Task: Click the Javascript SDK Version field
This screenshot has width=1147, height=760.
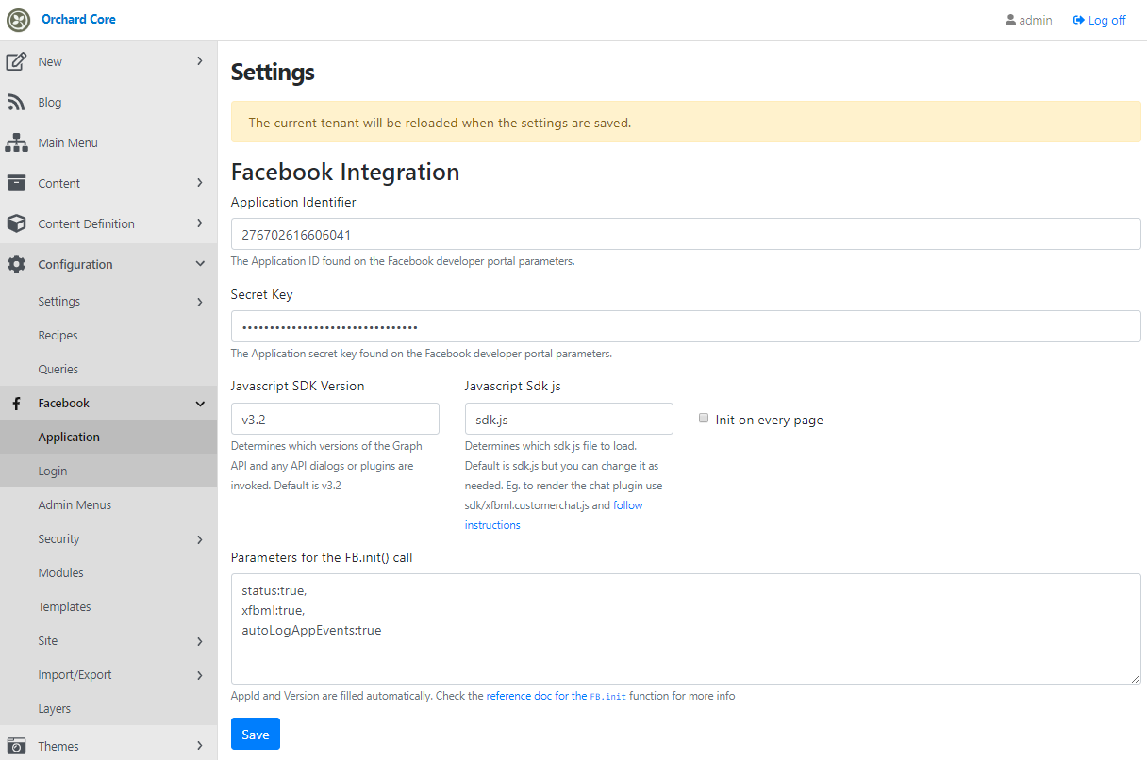Action: click(x=335, y=419)
